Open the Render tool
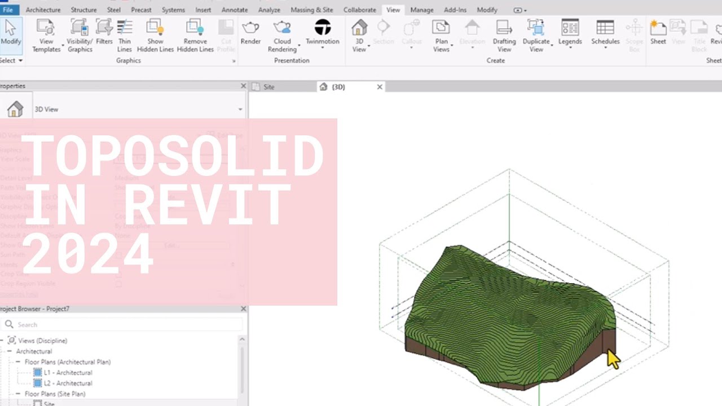This screenshot has height=406, width=722. click(x=250, y=33)
